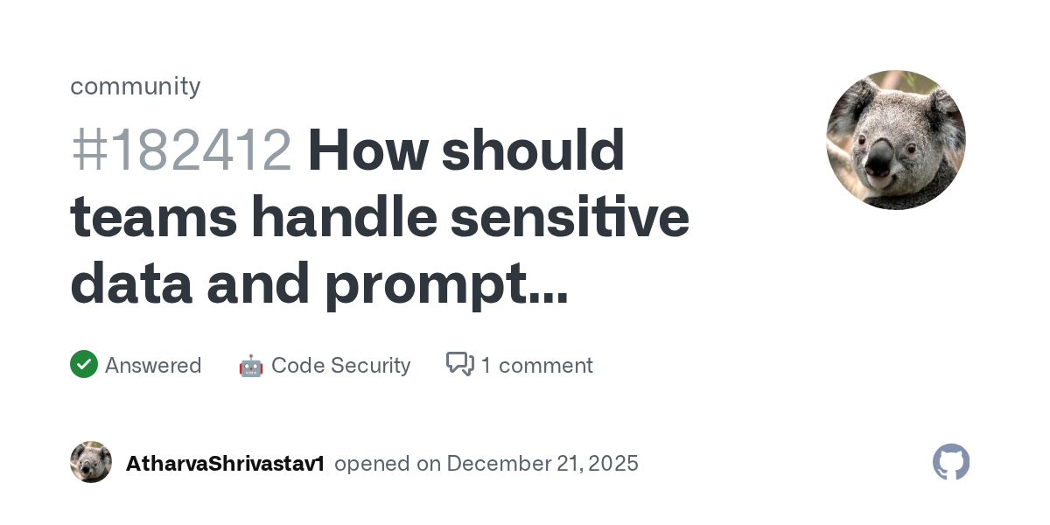Click the small koala avatar beside AtharvaShrivastav1

point(91,462)
